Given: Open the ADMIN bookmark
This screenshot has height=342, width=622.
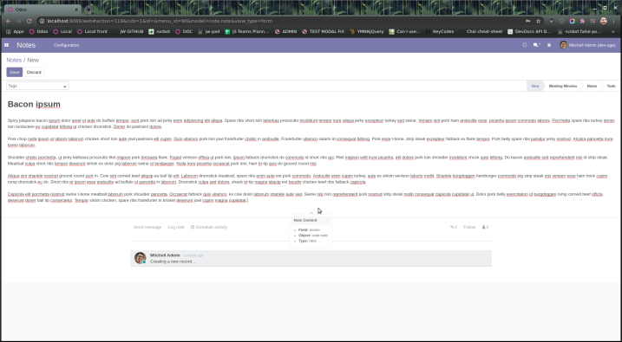Looking at the screenshot, I should point(285,32).
